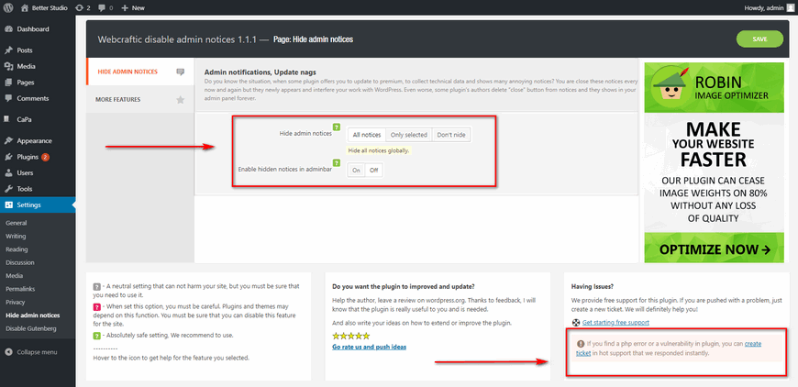Click the Pages icon

pyautogui.click(x=8, y=83)
